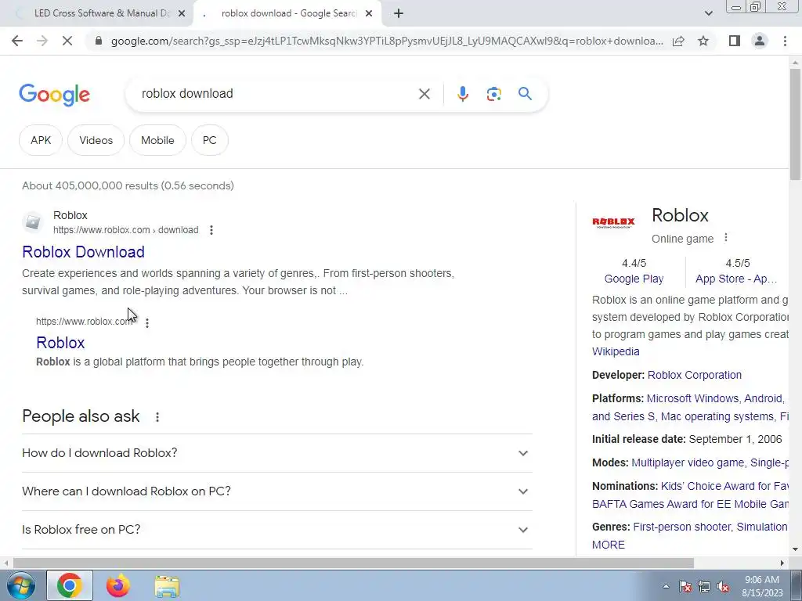Viewport: 802px width, 601px height.
Task: Search by voice microphone icon
Action: click(462, 94)
